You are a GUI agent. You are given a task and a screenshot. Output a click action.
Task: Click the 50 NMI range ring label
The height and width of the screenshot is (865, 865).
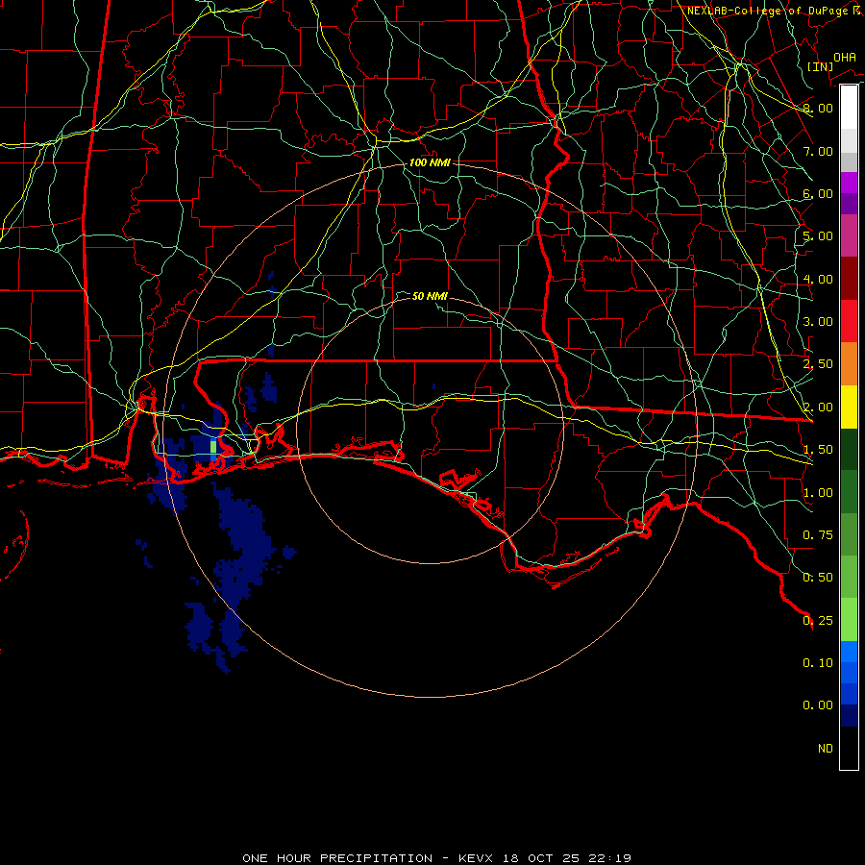[x=430, y=296]
